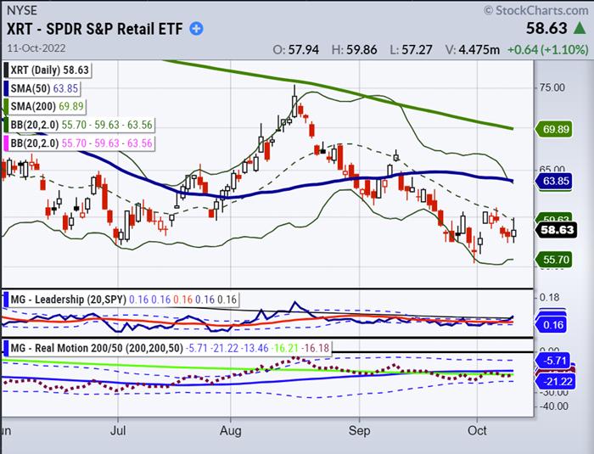Image resolution: width=594 pixels, height=454 pixels.
Task: Select the SMA(200) 69.89 legend entry
Action: click(x=47, y=106)
